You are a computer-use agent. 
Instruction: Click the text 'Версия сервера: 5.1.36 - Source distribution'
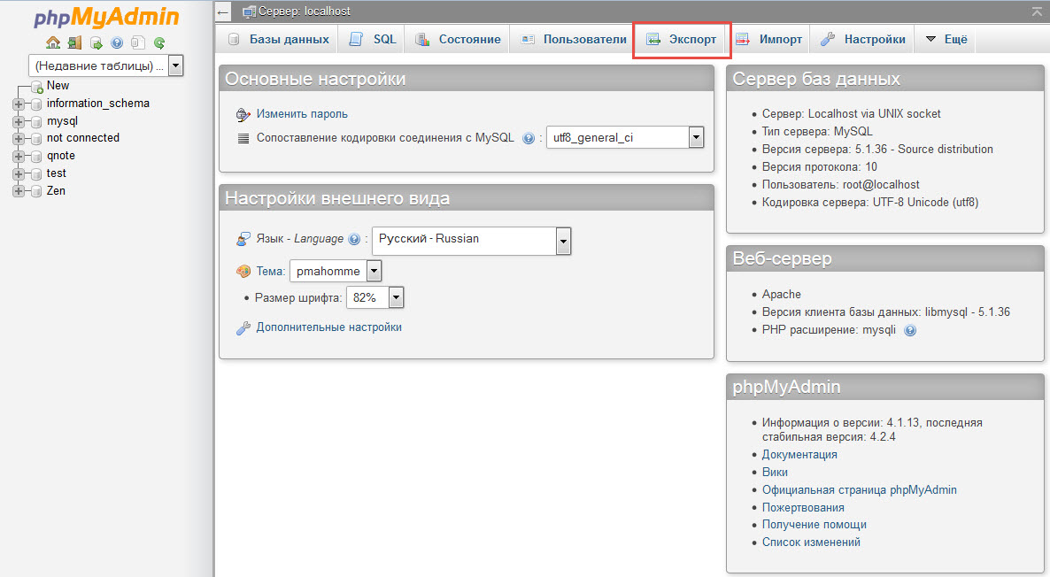pos(877,150)
